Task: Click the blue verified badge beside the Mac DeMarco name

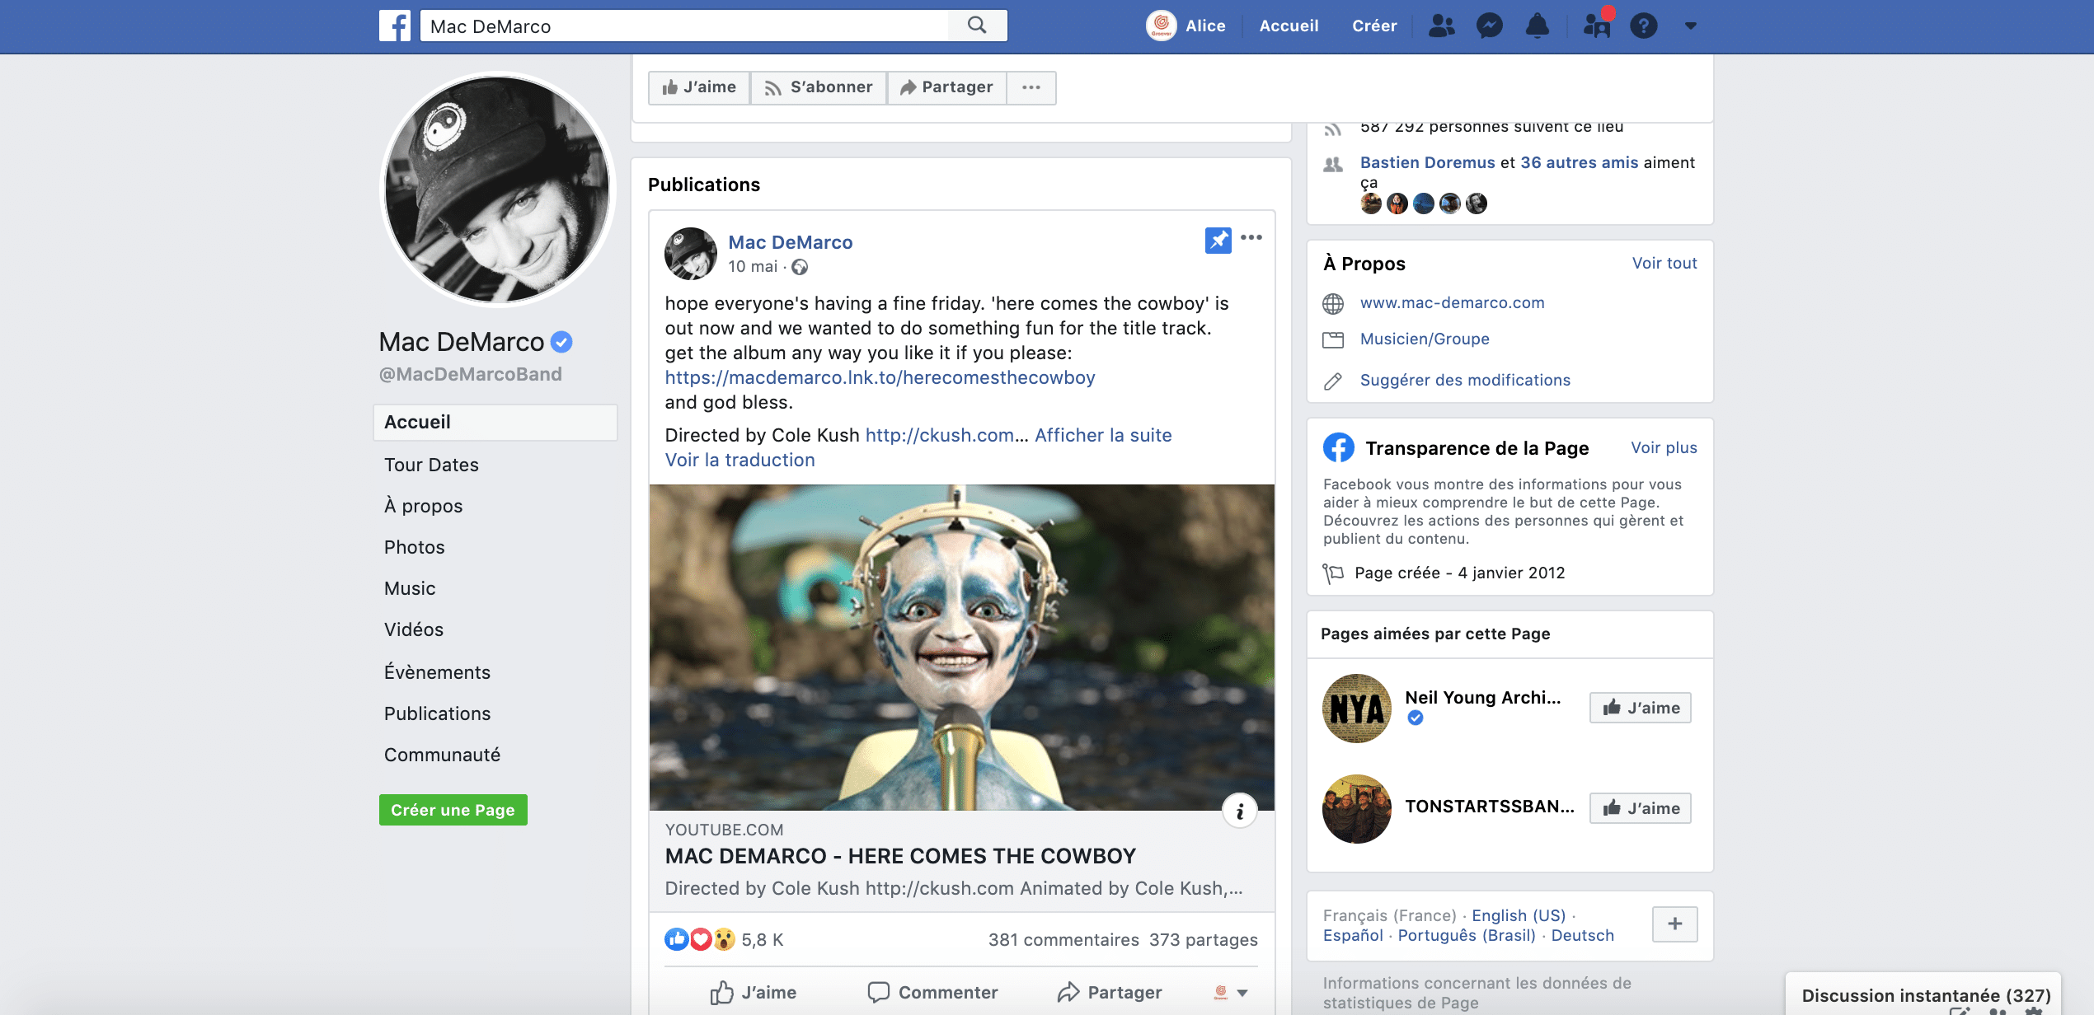Action: pyautogui.click(x=561, y=341)
